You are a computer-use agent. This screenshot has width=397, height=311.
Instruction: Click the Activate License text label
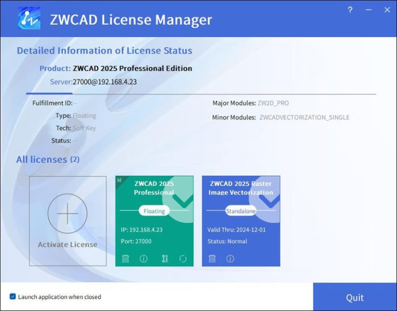click(68, 244)
